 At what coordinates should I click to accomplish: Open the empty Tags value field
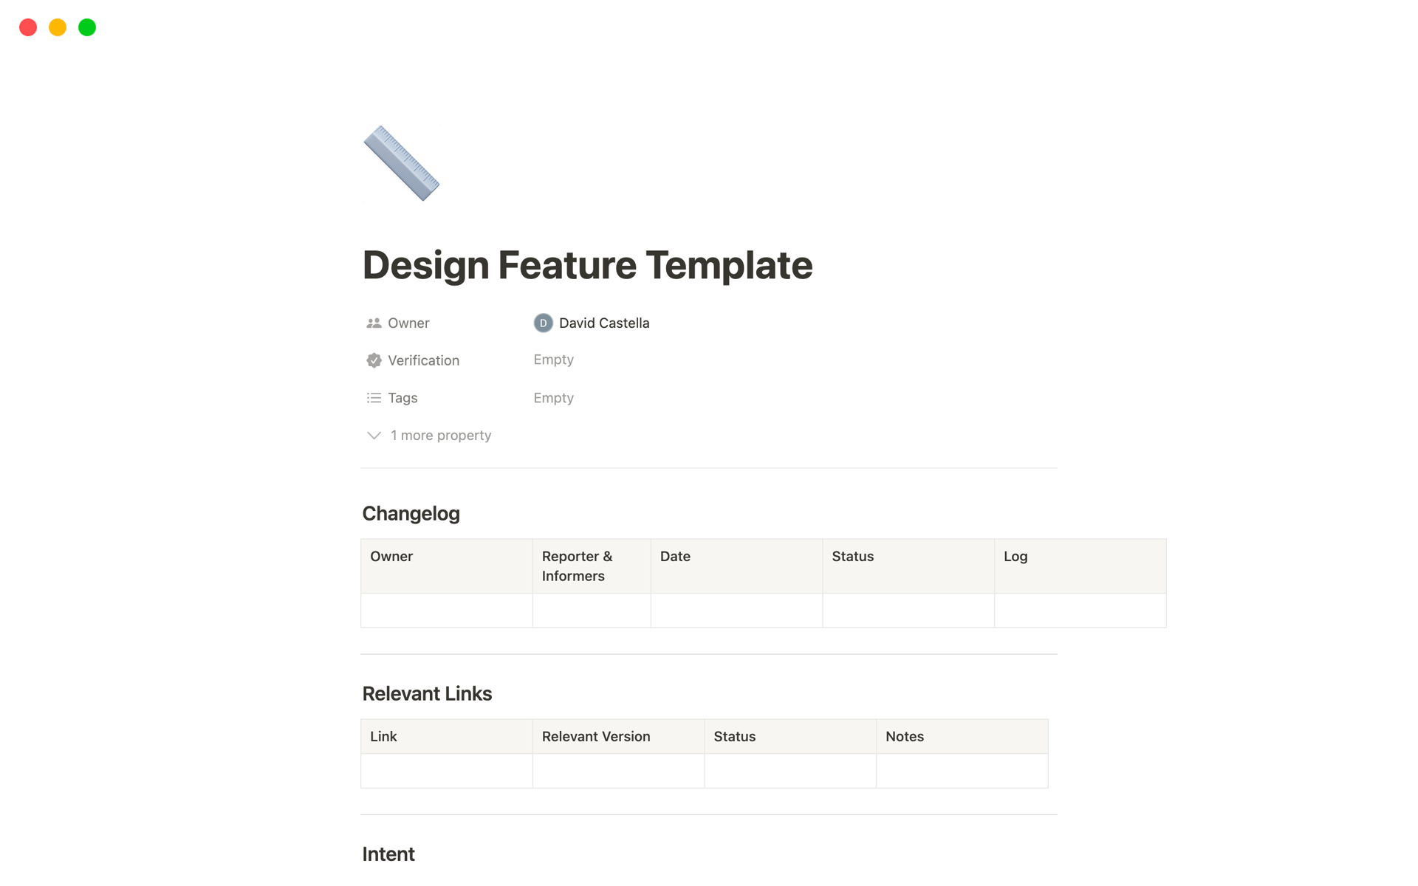pos(553,398)
